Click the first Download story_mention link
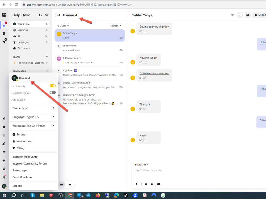Viewport: 266px width, 199px height. [154, 27]
